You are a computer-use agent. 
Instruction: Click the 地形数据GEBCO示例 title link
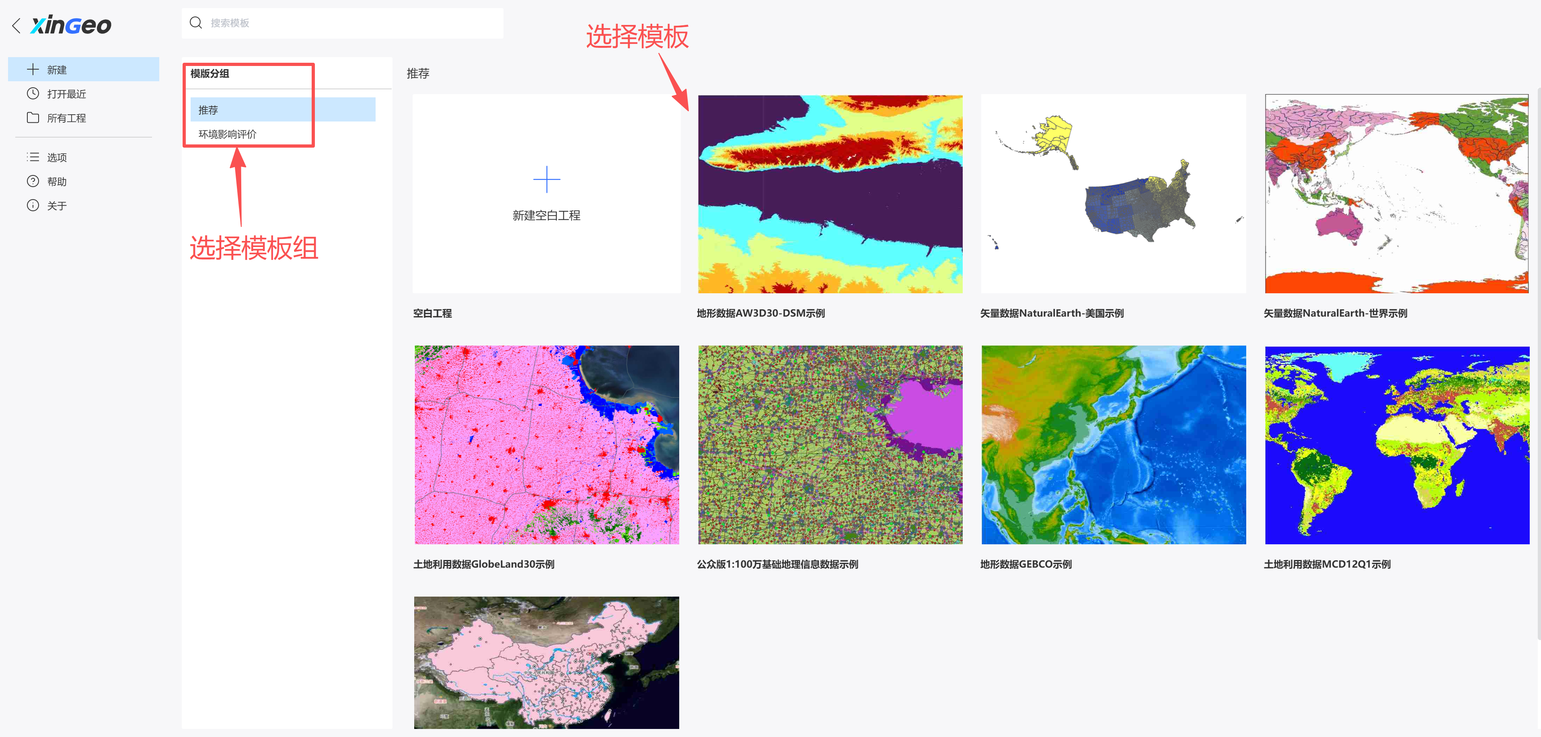pos(1025,564)
